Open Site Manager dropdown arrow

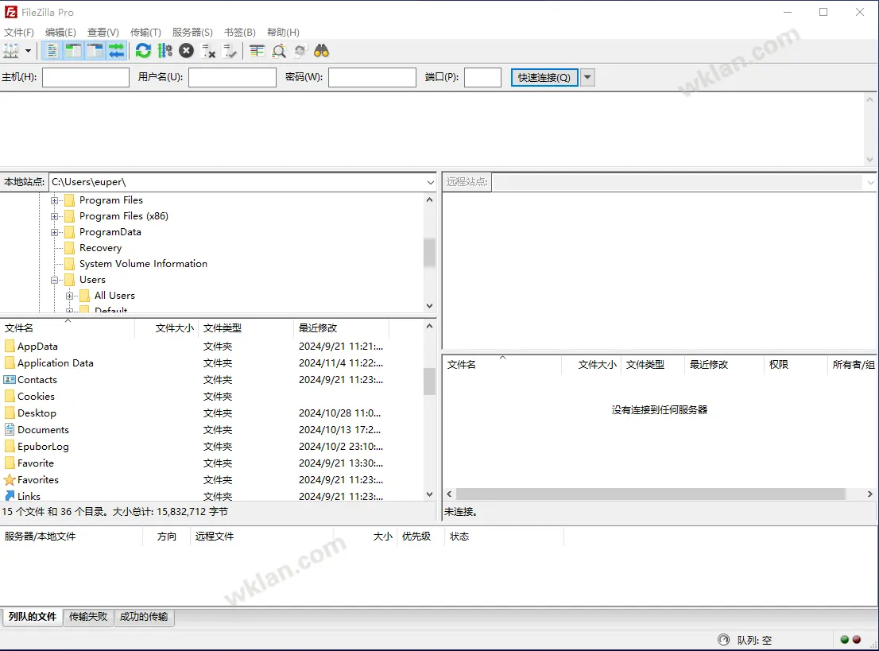pos(28,51)
